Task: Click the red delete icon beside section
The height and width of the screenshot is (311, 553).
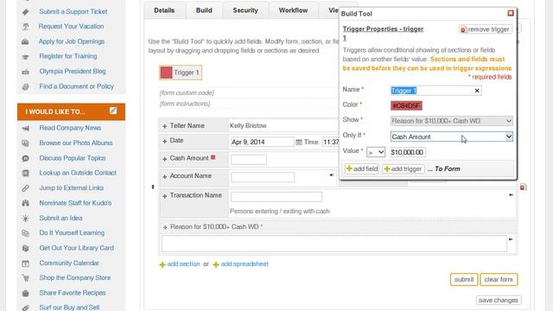Action: pos(523,187)
